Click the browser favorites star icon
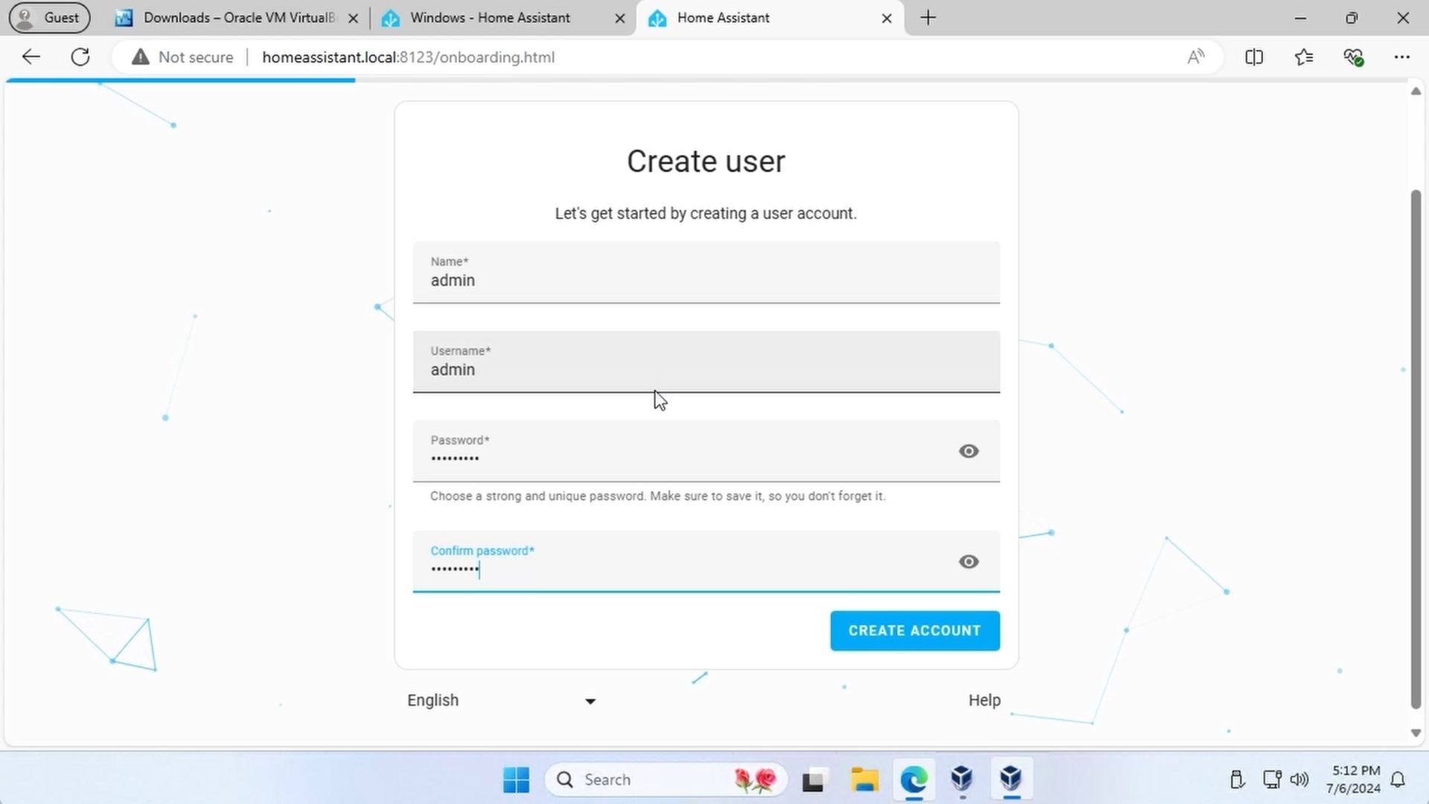 [1305, 57]
